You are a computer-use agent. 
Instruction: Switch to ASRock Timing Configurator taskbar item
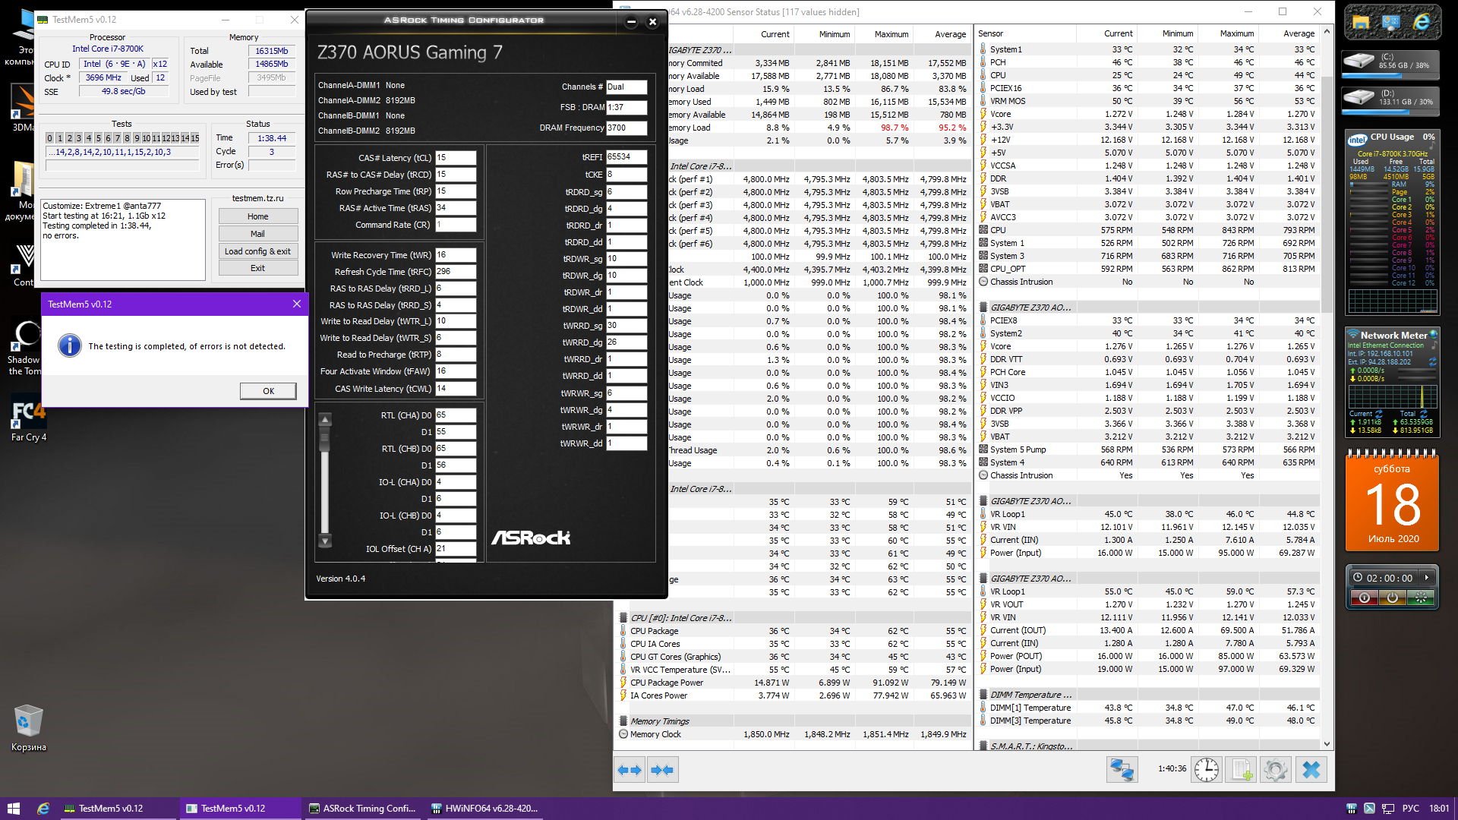point(362,809)
